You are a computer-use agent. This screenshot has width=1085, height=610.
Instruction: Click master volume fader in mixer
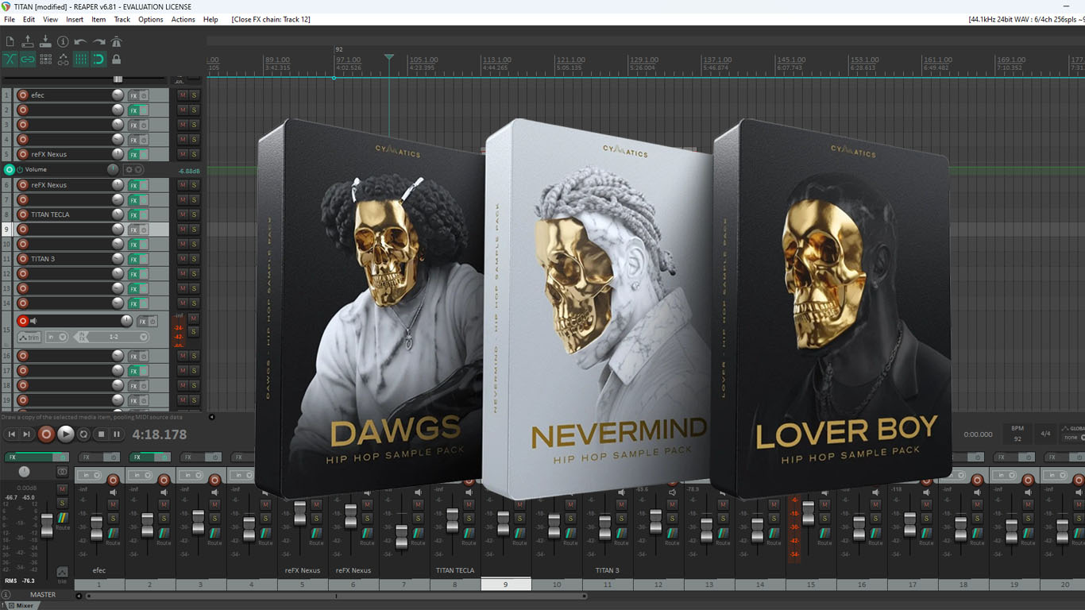point(46,525)
